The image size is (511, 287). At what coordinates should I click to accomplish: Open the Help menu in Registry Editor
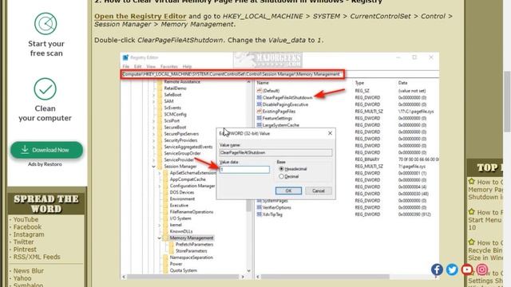[x=187, y=66]
